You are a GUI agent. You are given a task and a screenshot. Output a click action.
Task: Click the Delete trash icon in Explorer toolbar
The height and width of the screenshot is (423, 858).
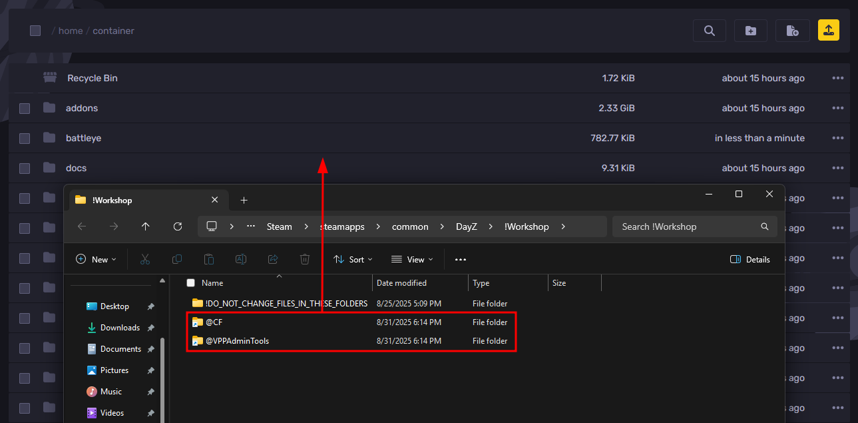coord(305,259)
